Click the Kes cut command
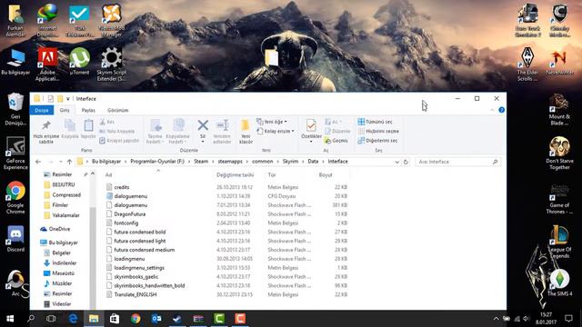The width and height of the screenshot is (582, 327). point(107,122)
